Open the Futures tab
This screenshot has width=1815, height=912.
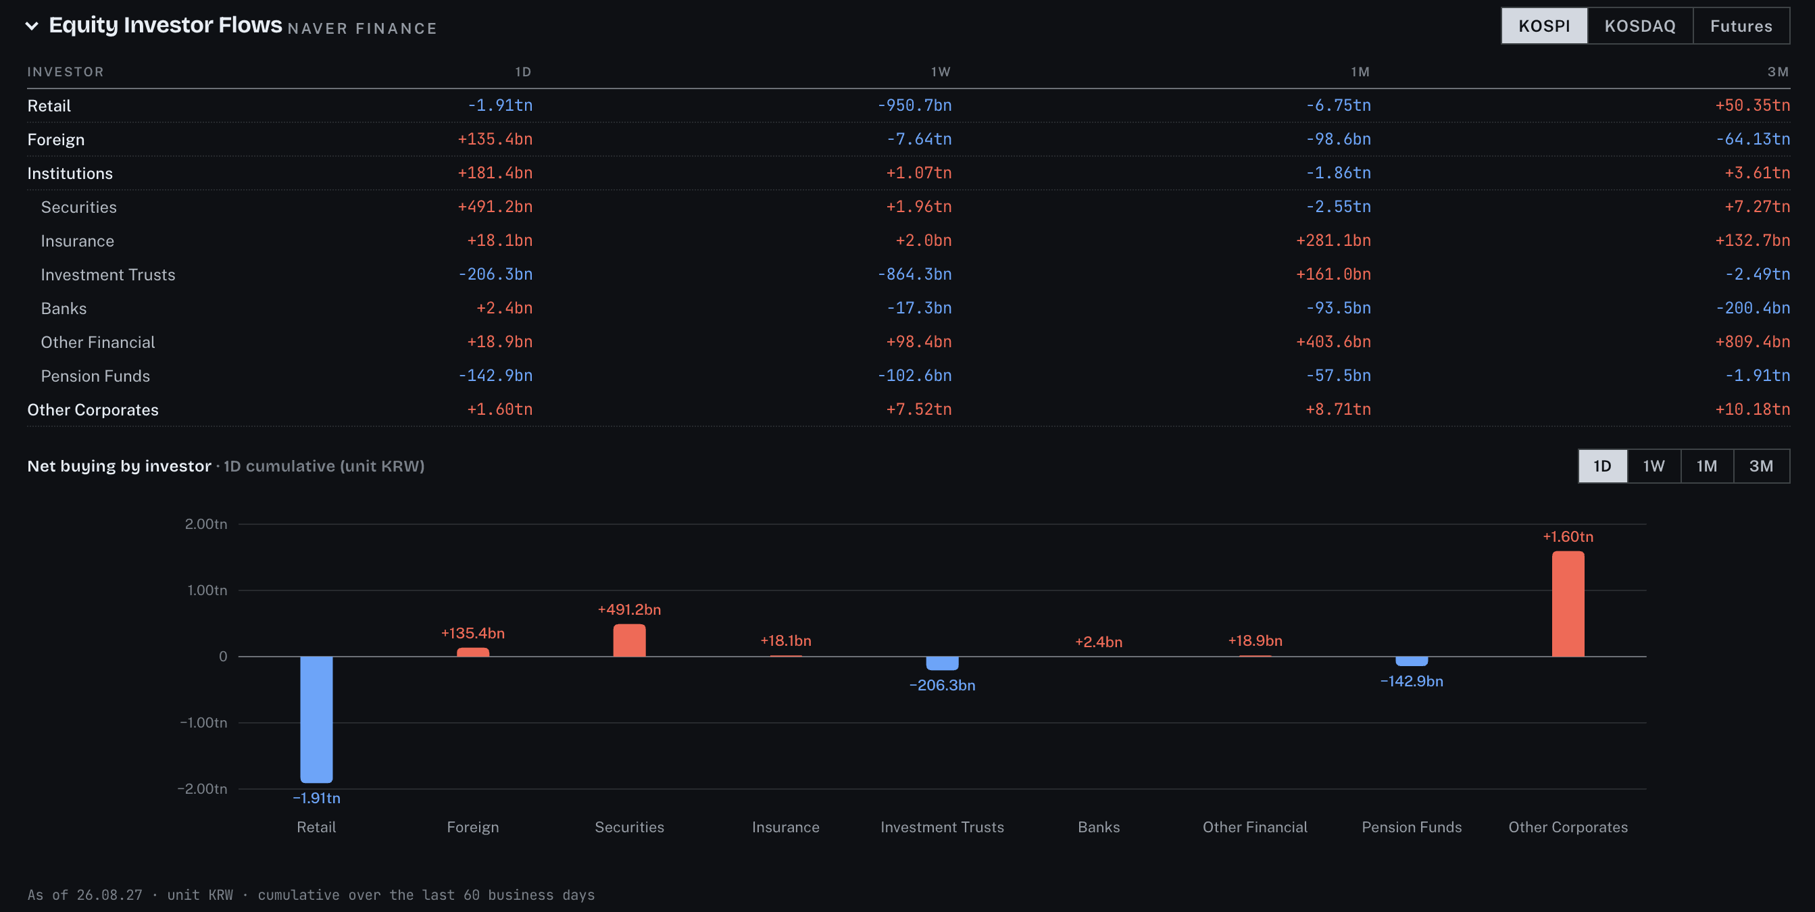coord(1741,26)
